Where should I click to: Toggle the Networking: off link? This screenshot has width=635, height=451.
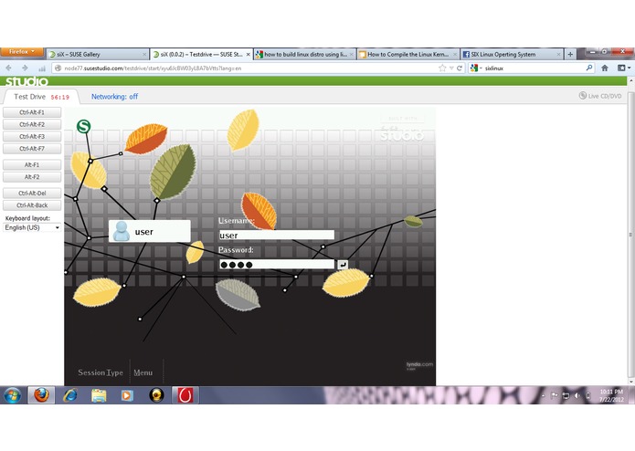(x=114, y=97)
